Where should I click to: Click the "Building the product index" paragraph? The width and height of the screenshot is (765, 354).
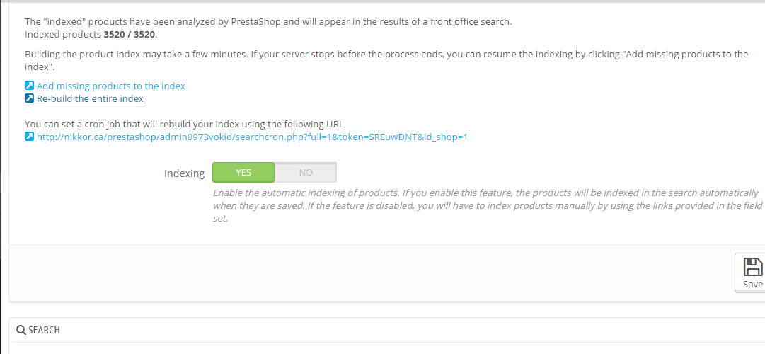(386, 55)
